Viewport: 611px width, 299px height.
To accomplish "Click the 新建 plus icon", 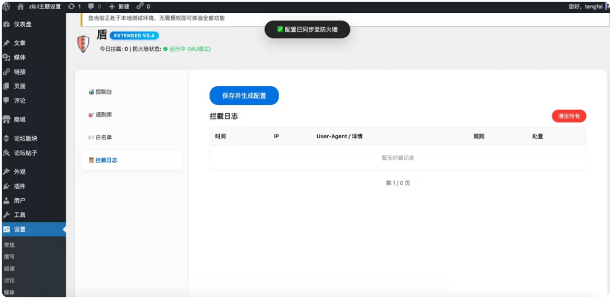I will point(112,6).
